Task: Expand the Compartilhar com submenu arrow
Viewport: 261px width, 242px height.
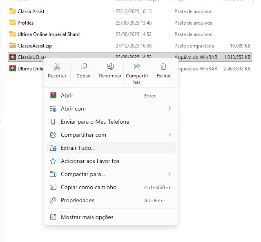Action: [x=169, y=135]
